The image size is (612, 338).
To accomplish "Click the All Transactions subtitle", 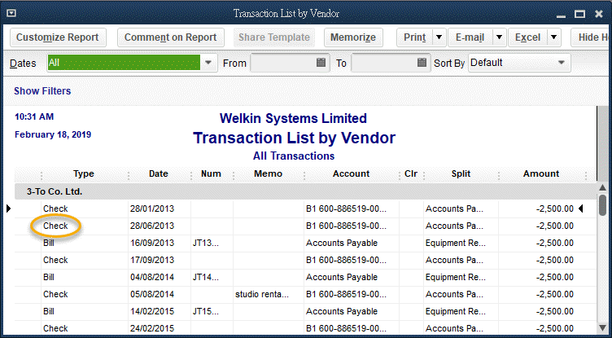I will 294,156.
